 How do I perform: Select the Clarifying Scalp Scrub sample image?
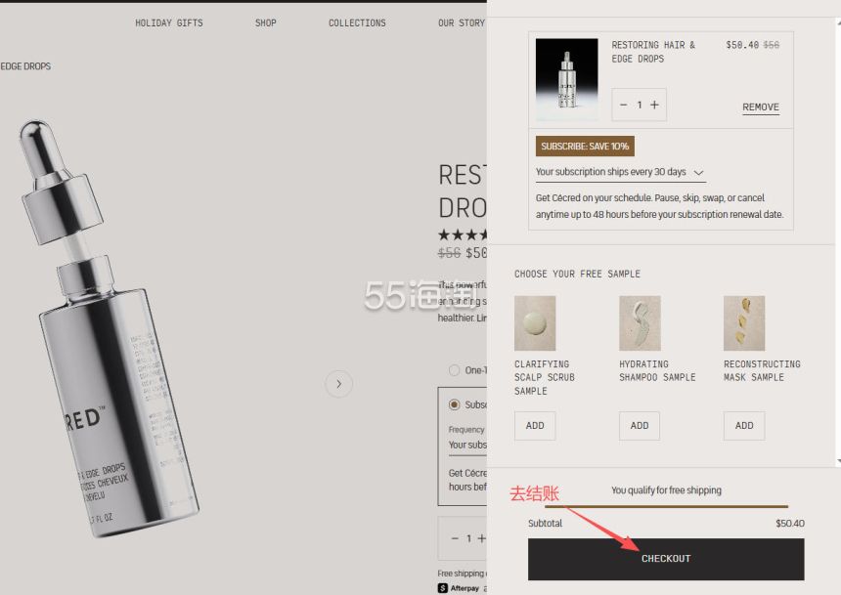click(x=535, y=323)
